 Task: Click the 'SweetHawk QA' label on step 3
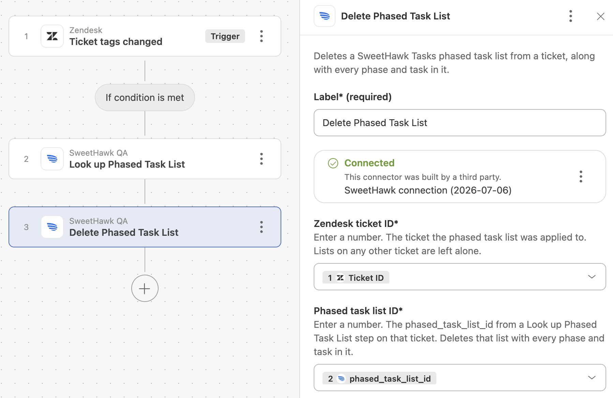[99, 221]
